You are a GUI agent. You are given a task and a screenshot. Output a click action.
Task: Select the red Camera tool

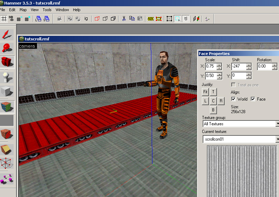click(7, 62)
